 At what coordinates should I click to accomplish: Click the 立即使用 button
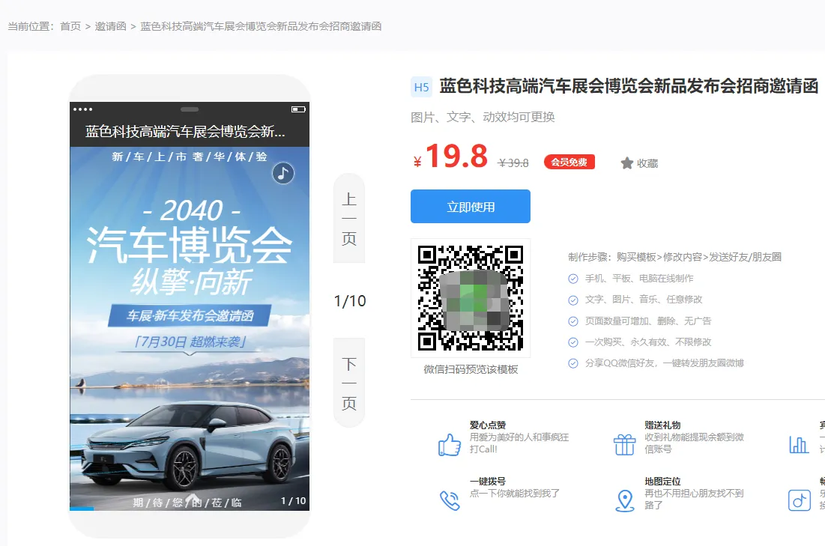[471, 206]
